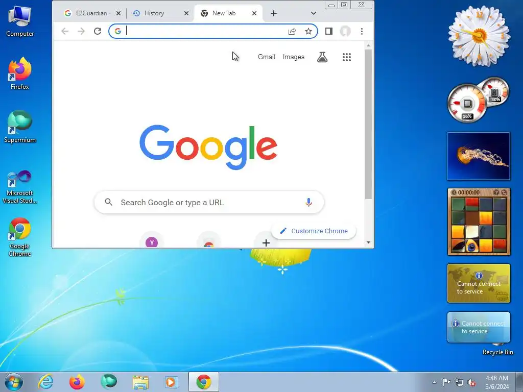The image size is (523, 392).
Task: Open the Windows Start menu
Action: (13, 382)
